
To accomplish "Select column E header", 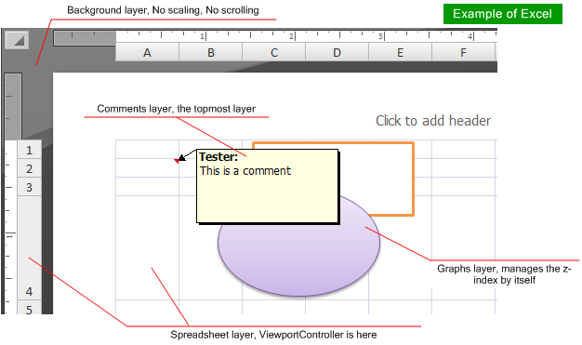I will [400, 53].
